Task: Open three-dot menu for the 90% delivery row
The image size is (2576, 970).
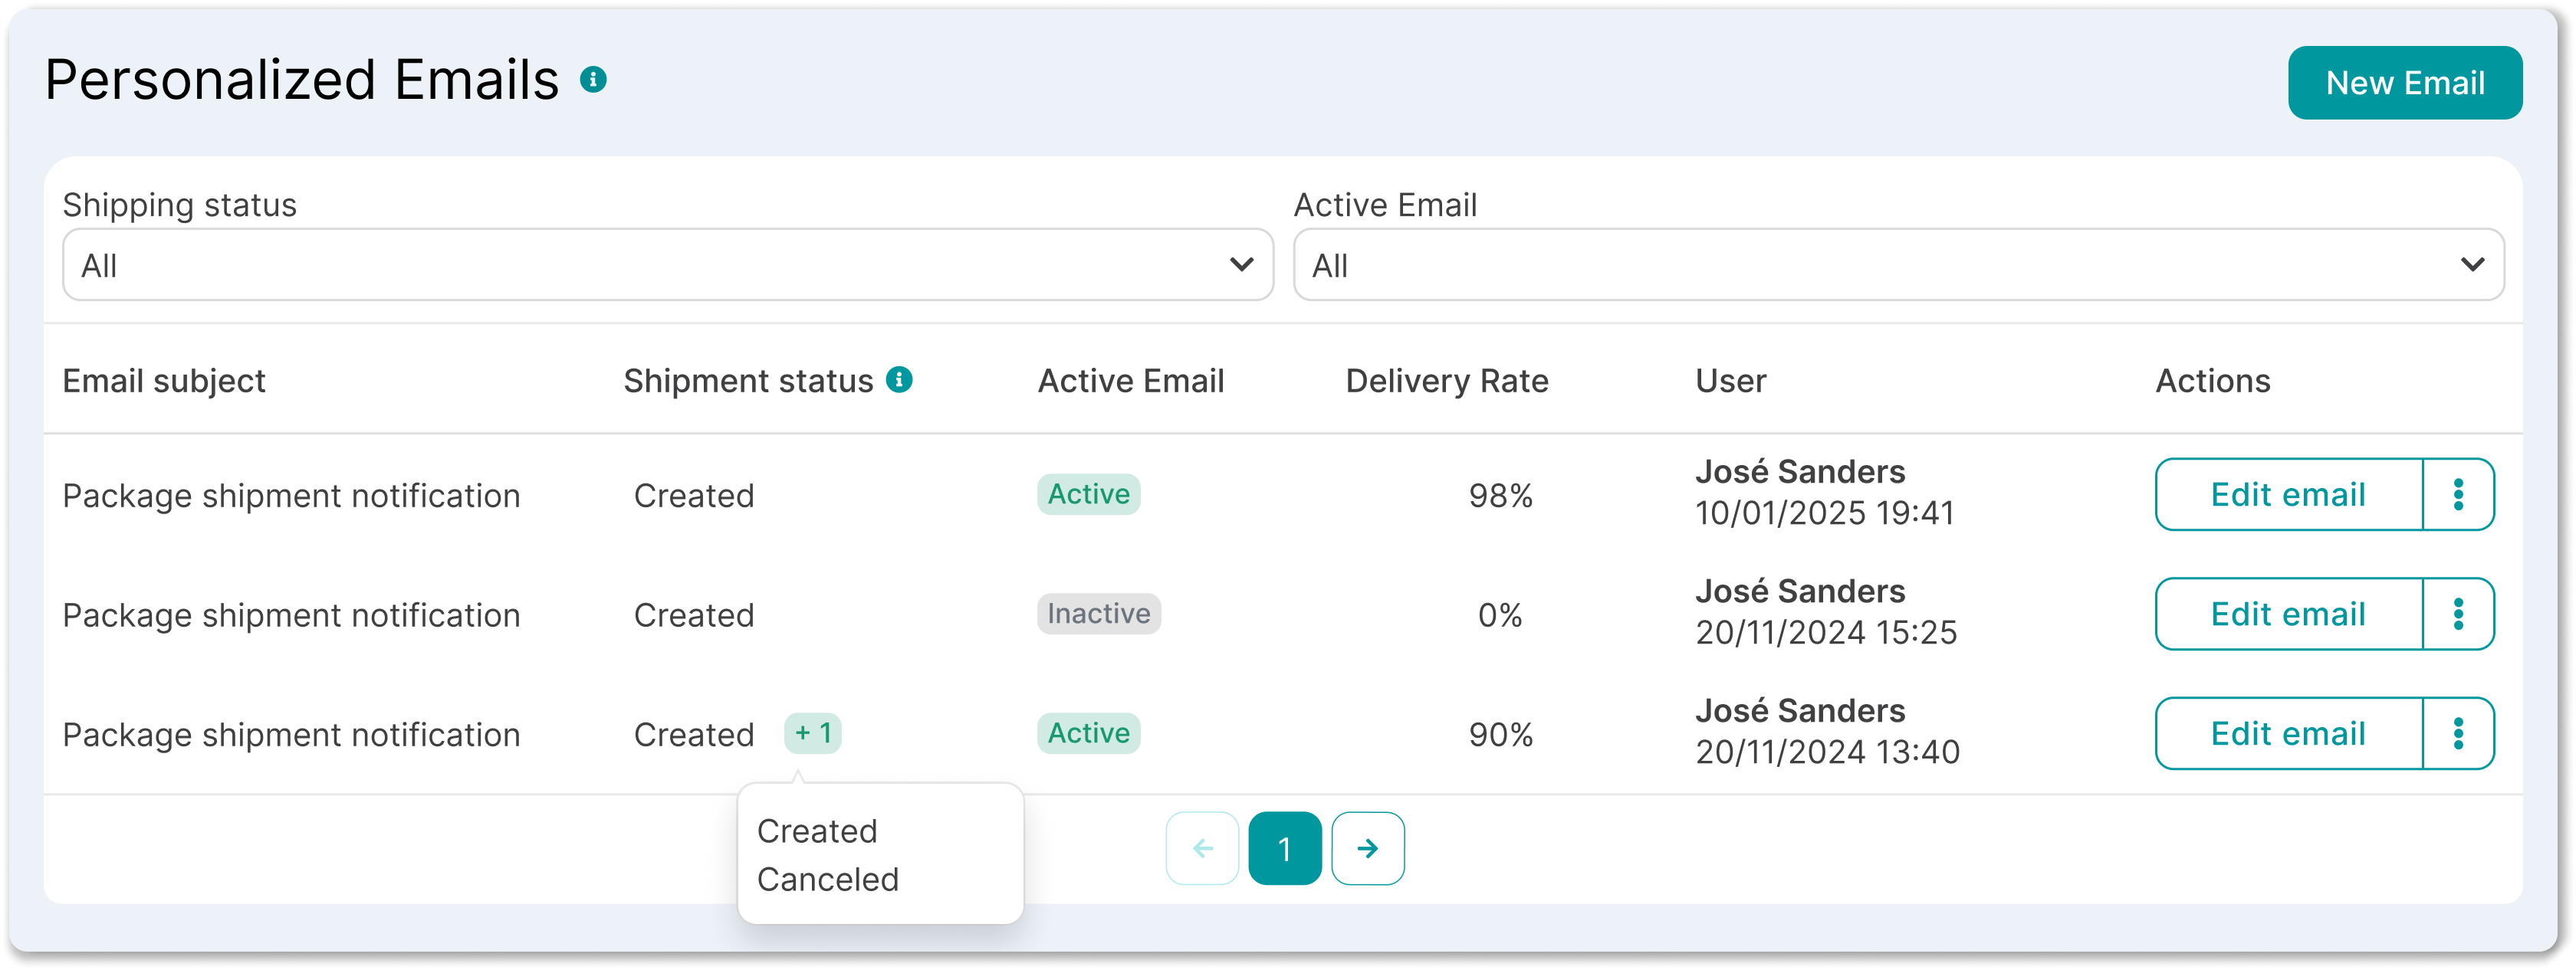Action: click(2458, 733)
